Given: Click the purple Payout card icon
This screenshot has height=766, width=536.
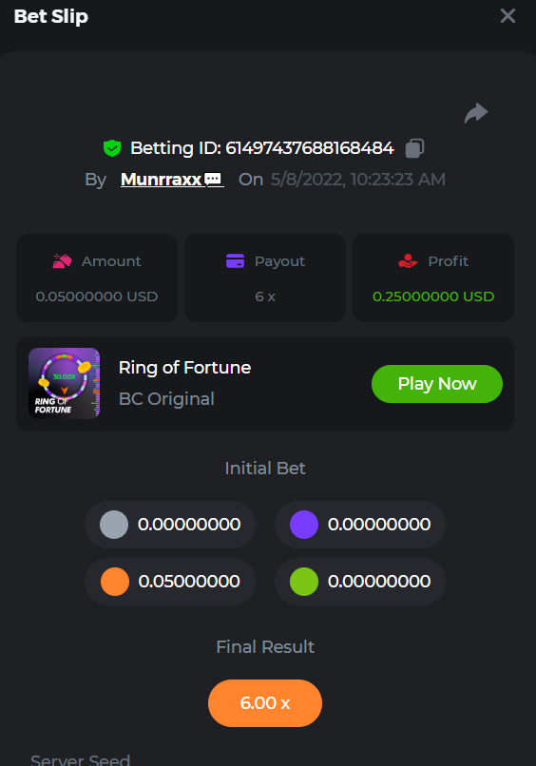Looking at the screenshot, I should (x=235, y=261).
